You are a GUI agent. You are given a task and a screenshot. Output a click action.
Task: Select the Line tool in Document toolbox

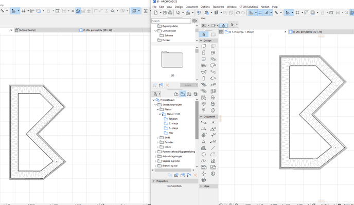pyautogui.click(x=213, y=148)
